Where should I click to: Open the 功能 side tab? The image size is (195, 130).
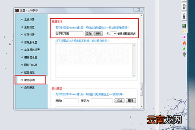184,7
